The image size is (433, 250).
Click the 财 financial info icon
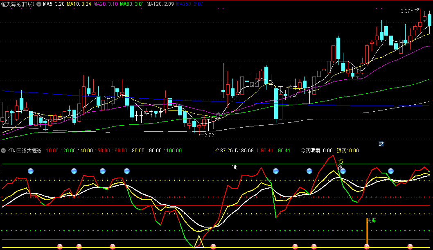(381, 144)
